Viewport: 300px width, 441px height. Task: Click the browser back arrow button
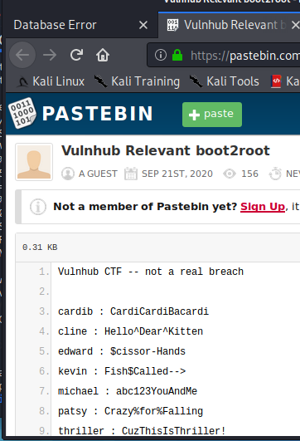tap(22, 55)
